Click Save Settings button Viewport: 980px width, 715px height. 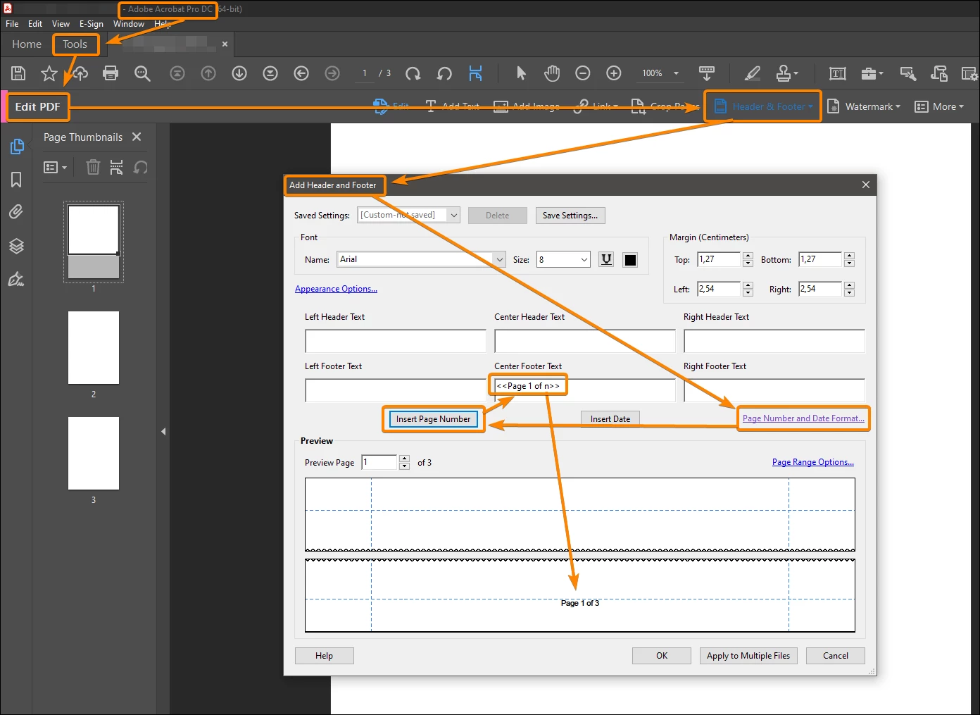click(570, 216)
